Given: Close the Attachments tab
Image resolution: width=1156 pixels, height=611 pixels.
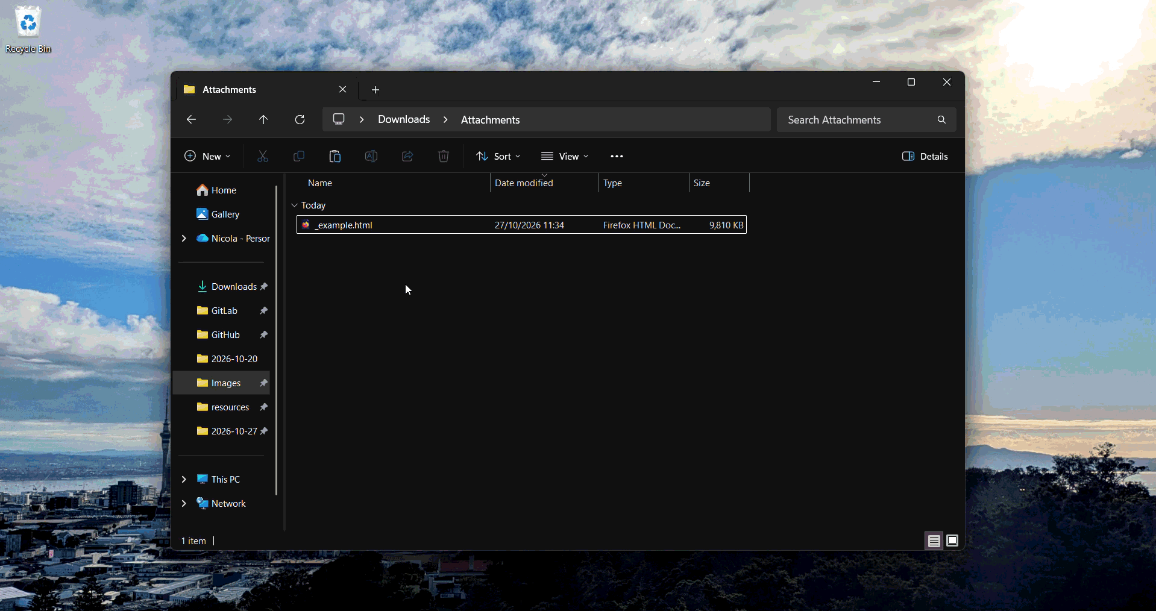Looking at the screenshot, I should (342, 89).
